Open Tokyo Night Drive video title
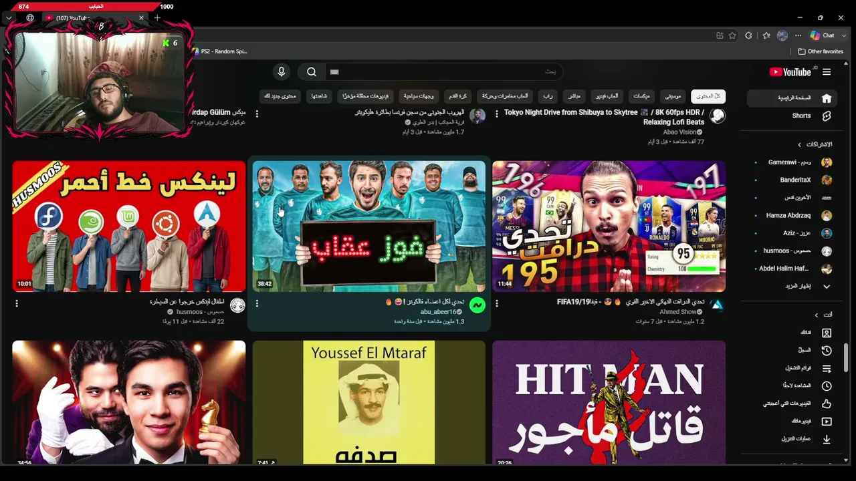 605,118
